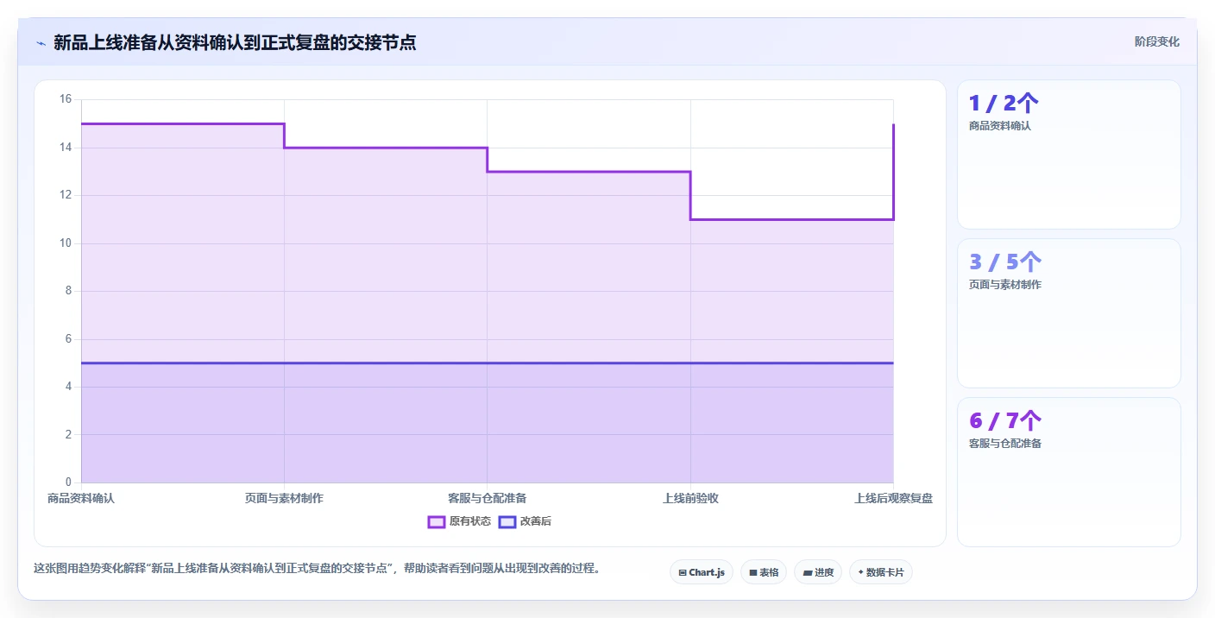
Task: Click the 上线后观察复盘 x-axis label
Action: [x=893, y=498]
